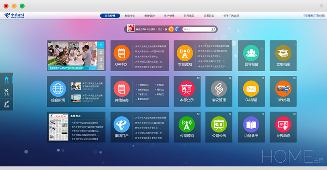Open 链接 links in the left sidebar

[x=6, y=104]
